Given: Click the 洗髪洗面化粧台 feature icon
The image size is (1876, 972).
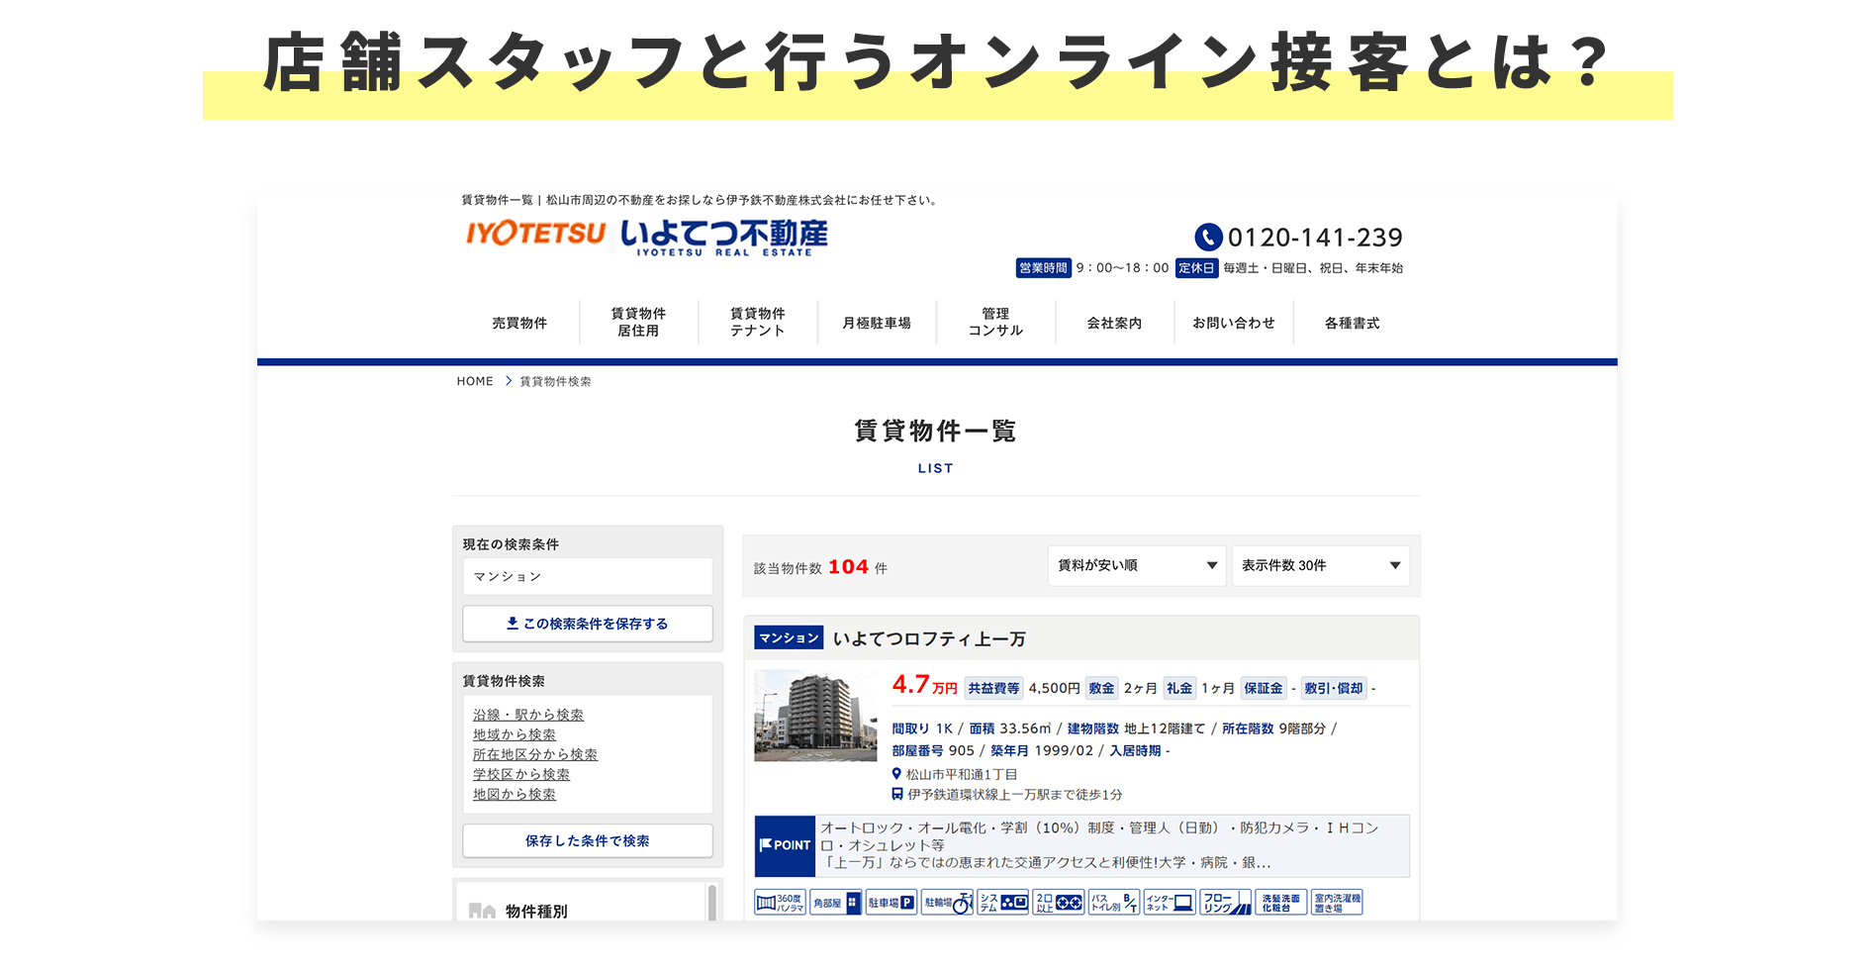Looking at the screenshot, I should 1281,903.
